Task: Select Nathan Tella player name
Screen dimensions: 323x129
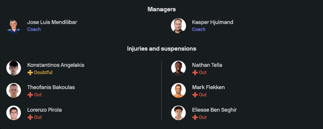Action: 207,65
